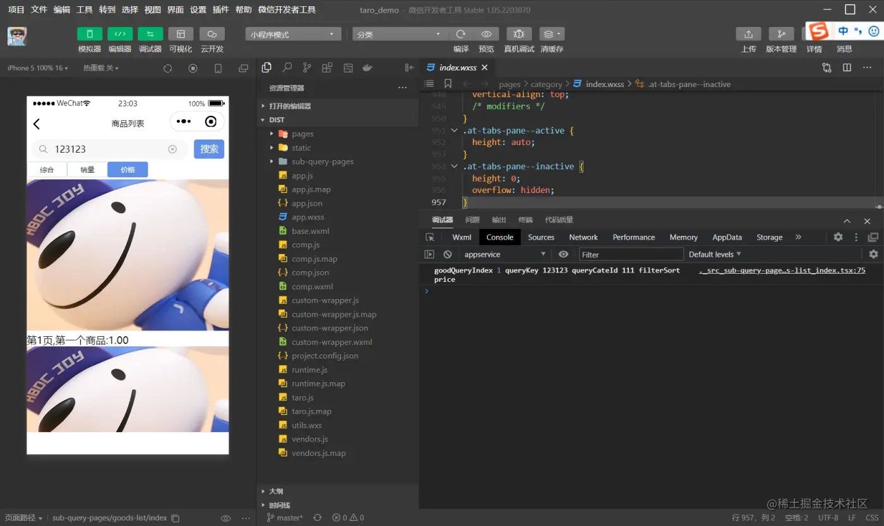Open the 分类 compile mode dropdown

[400, 34]
